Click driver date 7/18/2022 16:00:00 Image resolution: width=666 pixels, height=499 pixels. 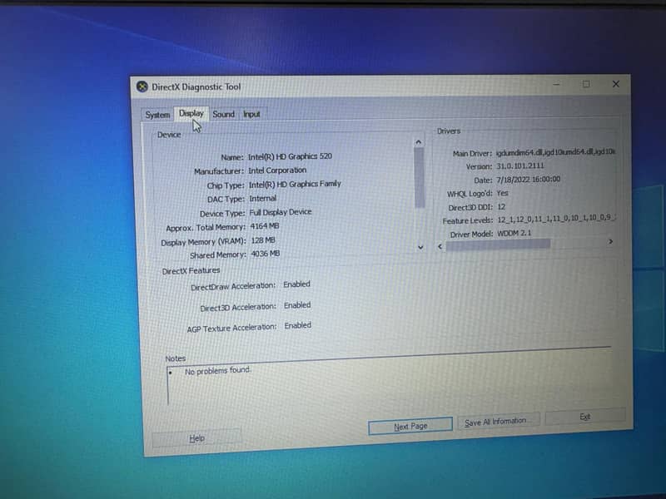[529, 180]
